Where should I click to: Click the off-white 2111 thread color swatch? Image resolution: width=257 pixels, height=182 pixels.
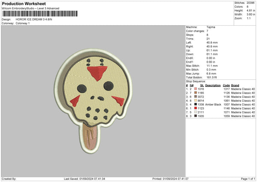pyautogui.click(x=196, y=112)
